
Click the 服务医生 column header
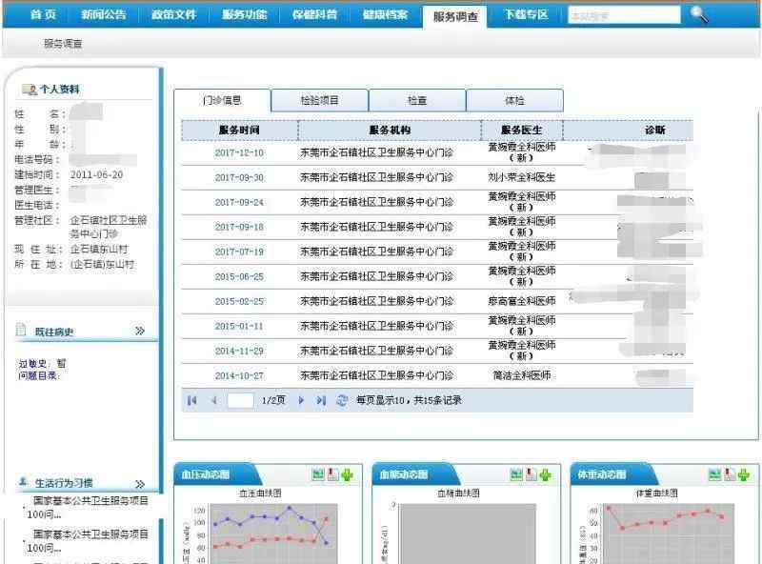pos(522,130)
